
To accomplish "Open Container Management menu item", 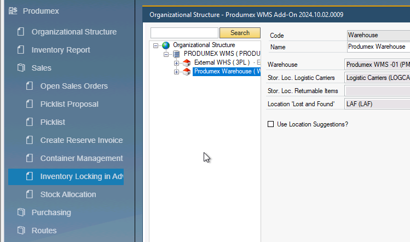I will click(82, 158).
